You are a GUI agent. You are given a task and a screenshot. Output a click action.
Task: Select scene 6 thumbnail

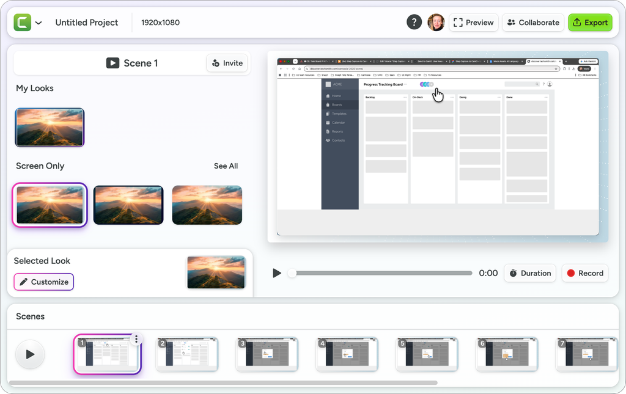pos(507,354)
